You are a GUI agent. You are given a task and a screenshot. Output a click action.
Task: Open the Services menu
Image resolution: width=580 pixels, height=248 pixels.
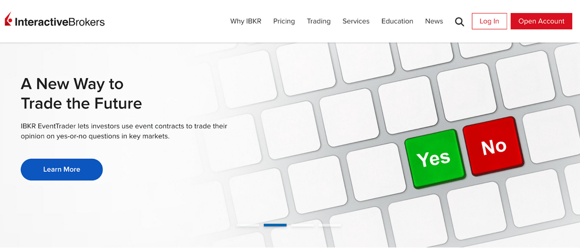[356, 21]
